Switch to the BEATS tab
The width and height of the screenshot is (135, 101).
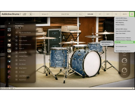tap(125, 14)
